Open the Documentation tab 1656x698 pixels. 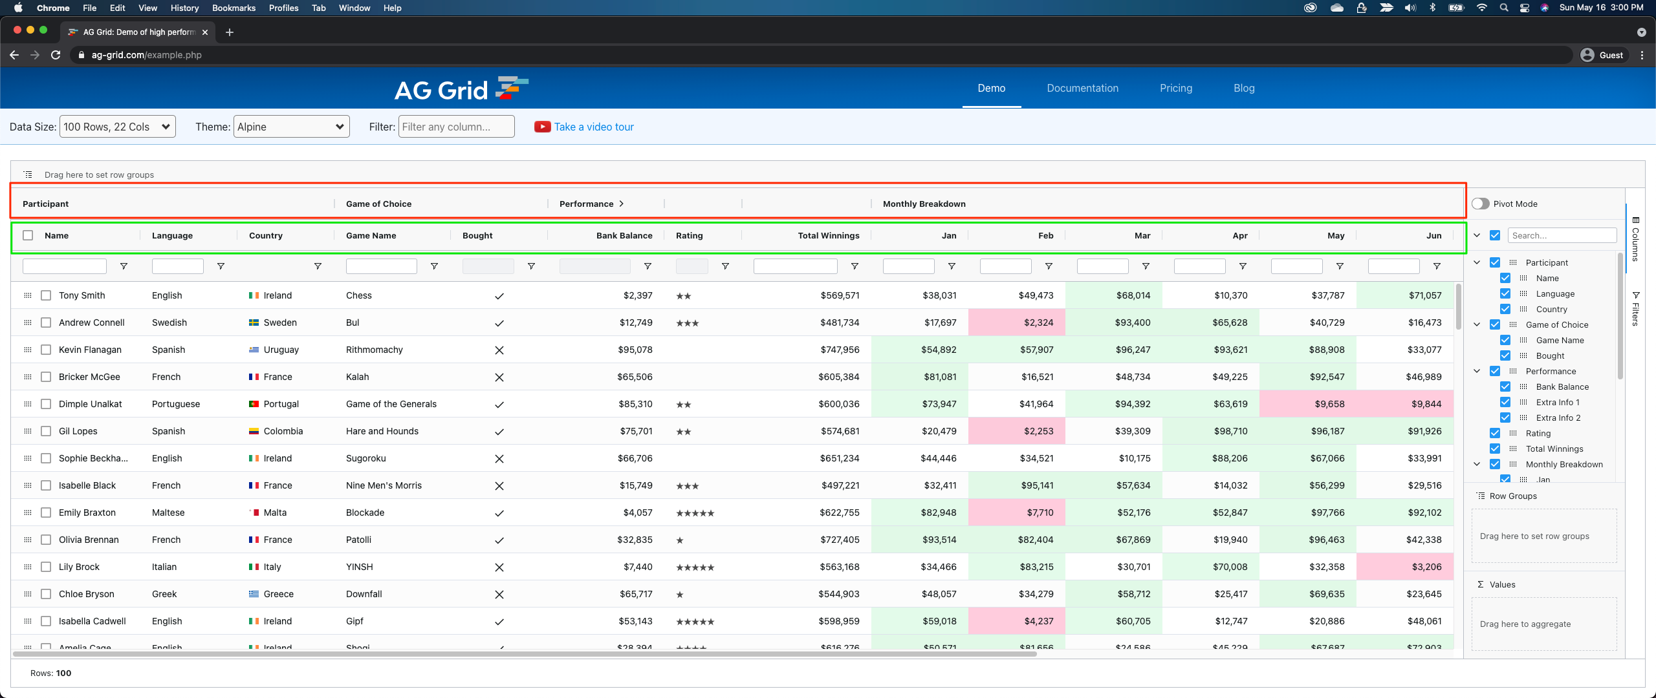click(x=1082, y=89)
